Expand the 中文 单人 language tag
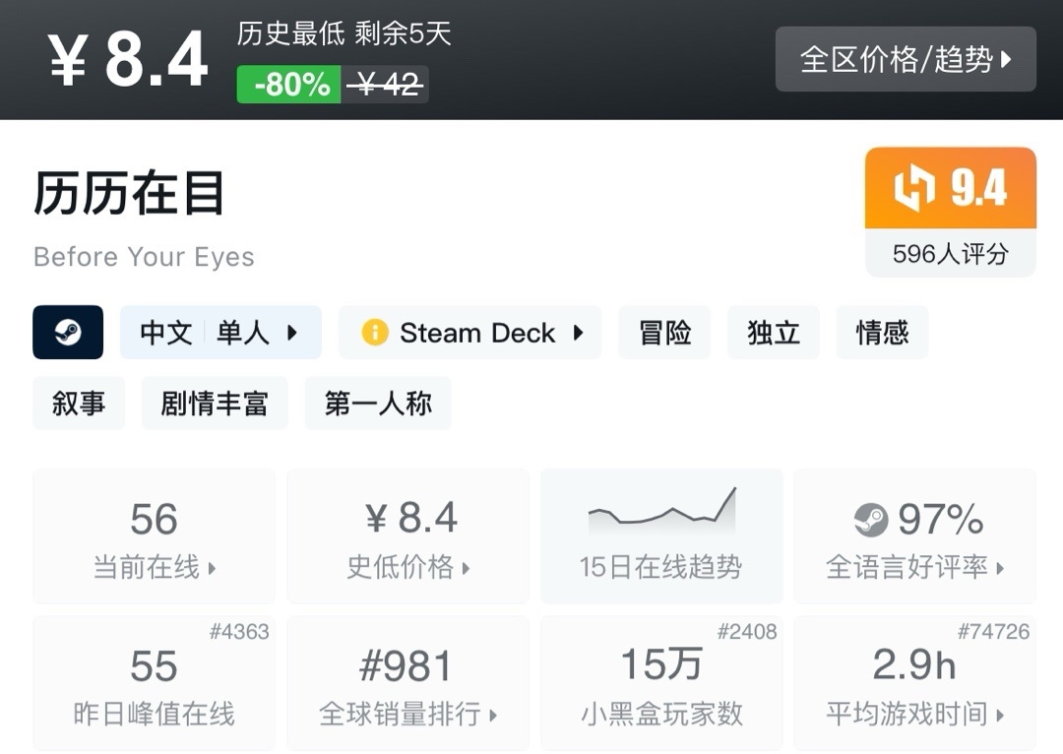Viewport: 1063px width, 754px height. tap(220, 333)
